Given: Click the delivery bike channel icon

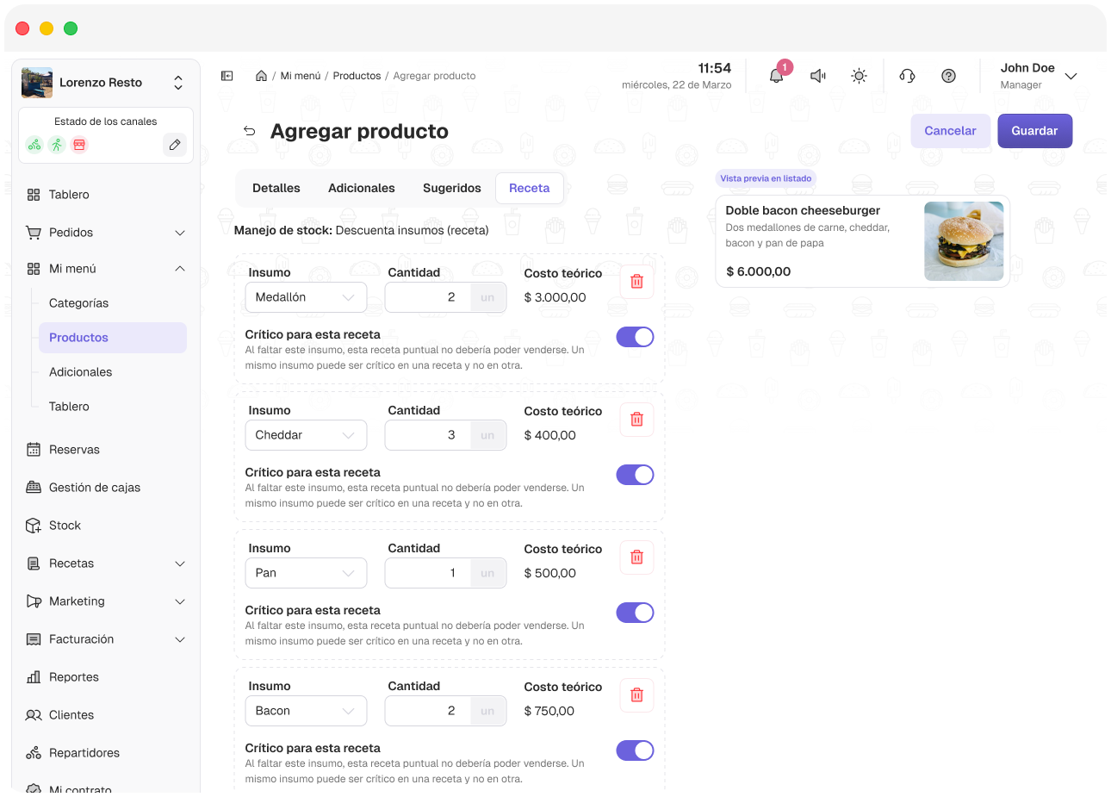Looking at the screenshot, I should pos(34,145).
